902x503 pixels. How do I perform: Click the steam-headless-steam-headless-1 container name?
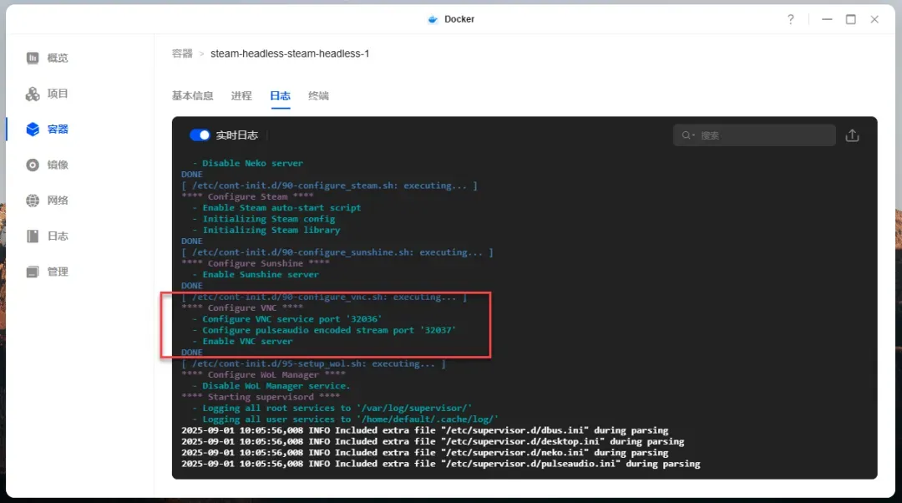coord(290,53)
